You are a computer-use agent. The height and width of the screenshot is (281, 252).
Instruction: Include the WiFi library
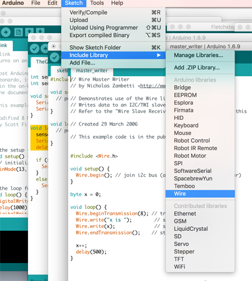click(x=200, y=266)
